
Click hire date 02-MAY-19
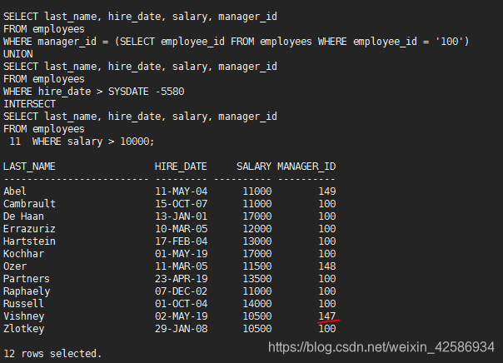182,316
